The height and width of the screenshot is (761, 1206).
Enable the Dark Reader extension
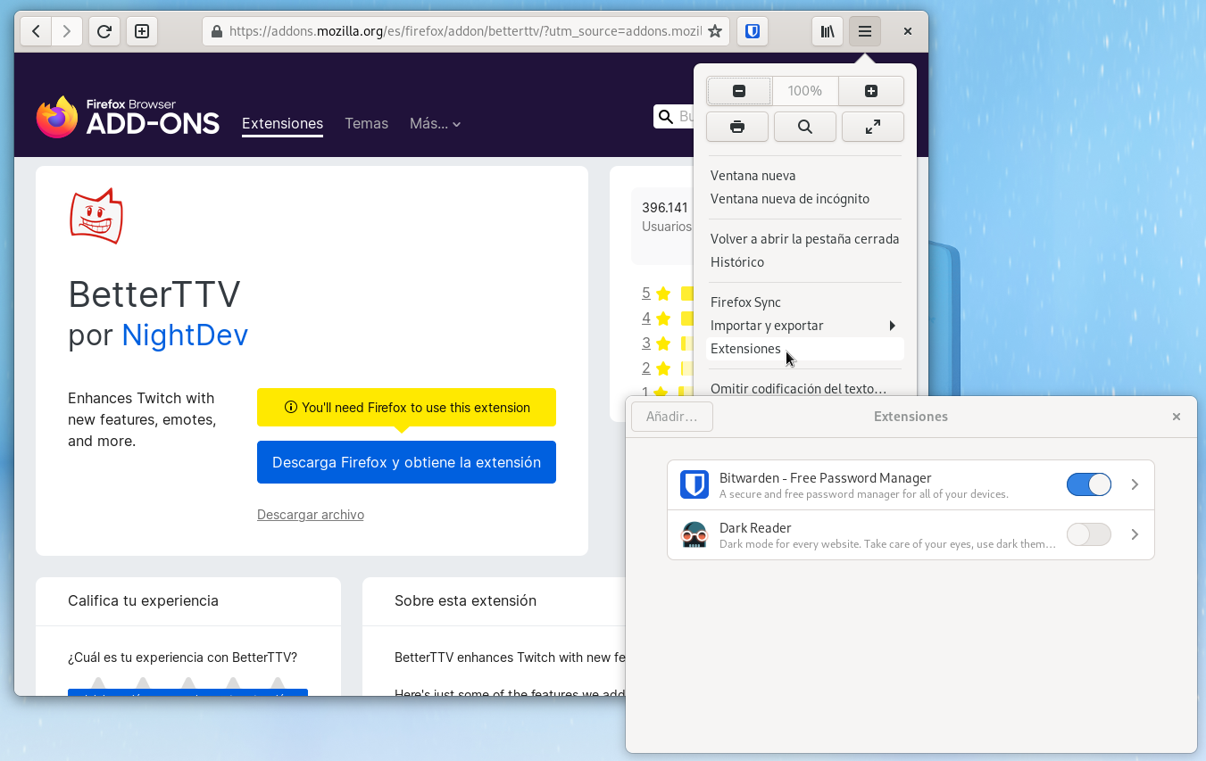(x=1089, y=534)
